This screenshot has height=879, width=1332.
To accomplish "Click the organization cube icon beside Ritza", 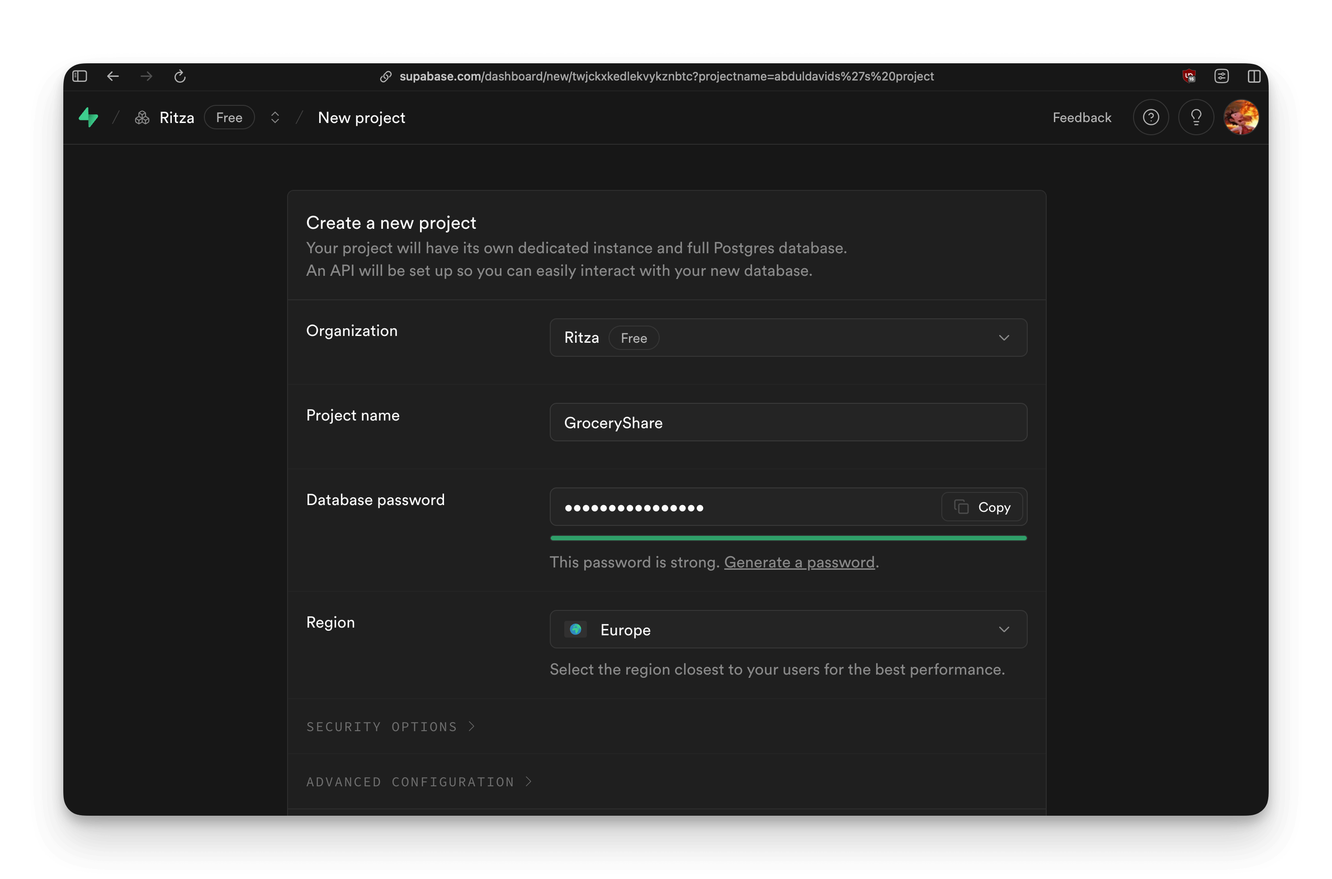I will tap(142, 117).
